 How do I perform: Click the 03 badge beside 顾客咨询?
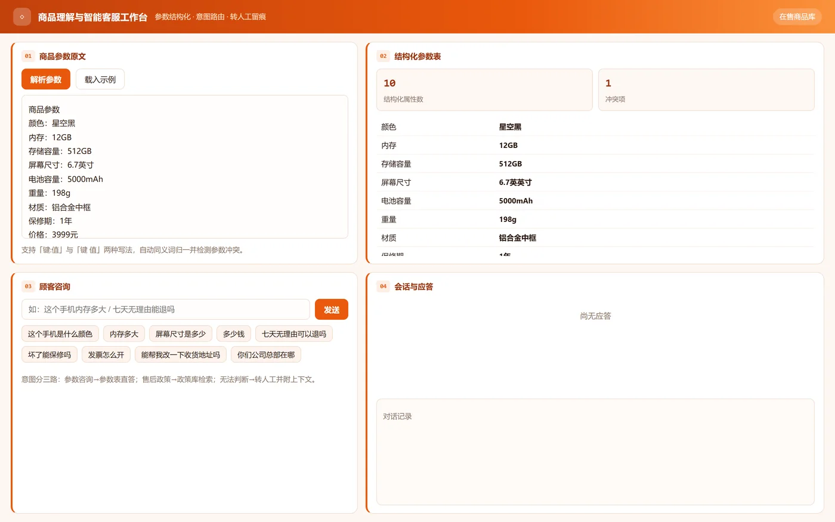pos(28,286)
